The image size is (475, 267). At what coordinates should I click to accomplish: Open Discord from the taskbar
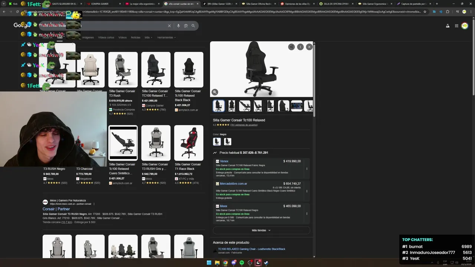pyautogui.click(x=233, y=263)
